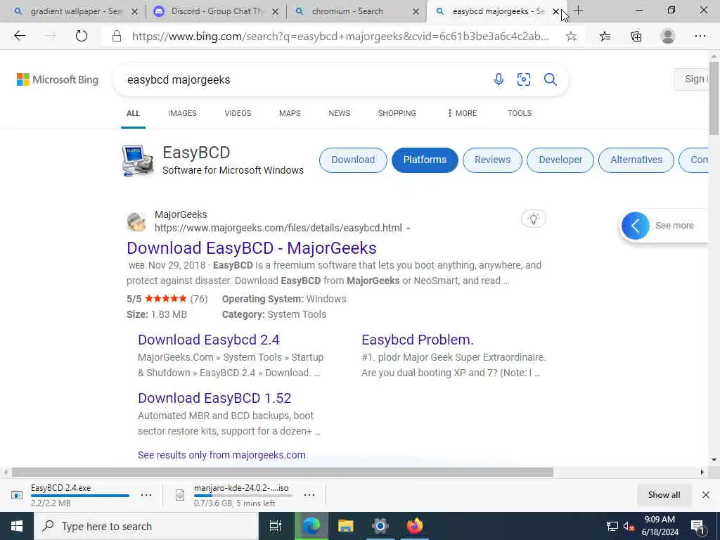Viewport: 720px width, 540px height.
Task: Click the Reviews pill button
Action: coord(492,160)
